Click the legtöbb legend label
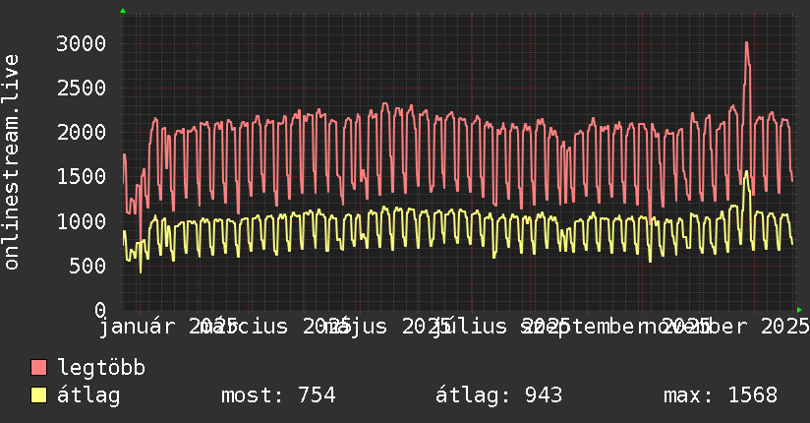Screen dimensions: 810x423 (x=101, y=368)
